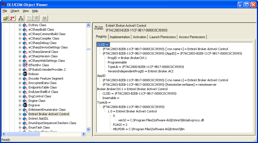The width and height of the screenshot is (258, 143).
Task: Click the class icon beside DxtKey Class
Action: pos(25,25)
